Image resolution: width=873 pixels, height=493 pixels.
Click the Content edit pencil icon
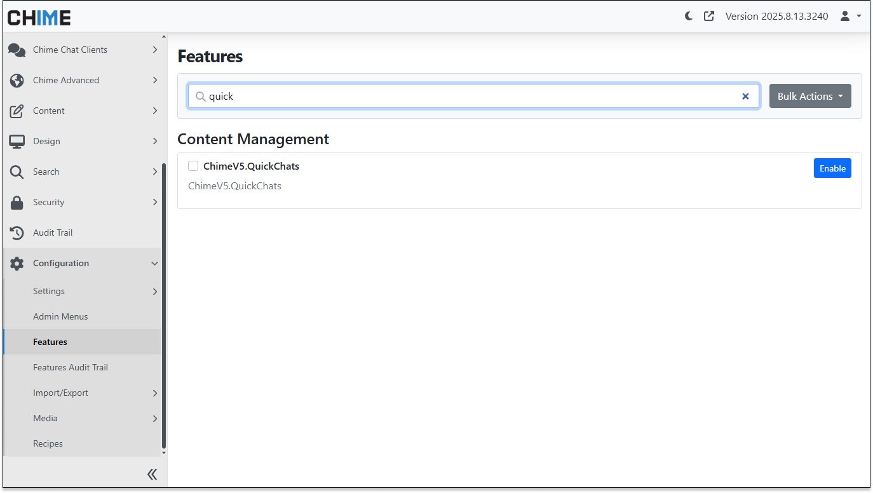(x=17, y=111)
